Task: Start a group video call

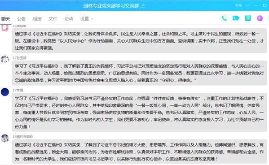Action: tap(236, 18)
